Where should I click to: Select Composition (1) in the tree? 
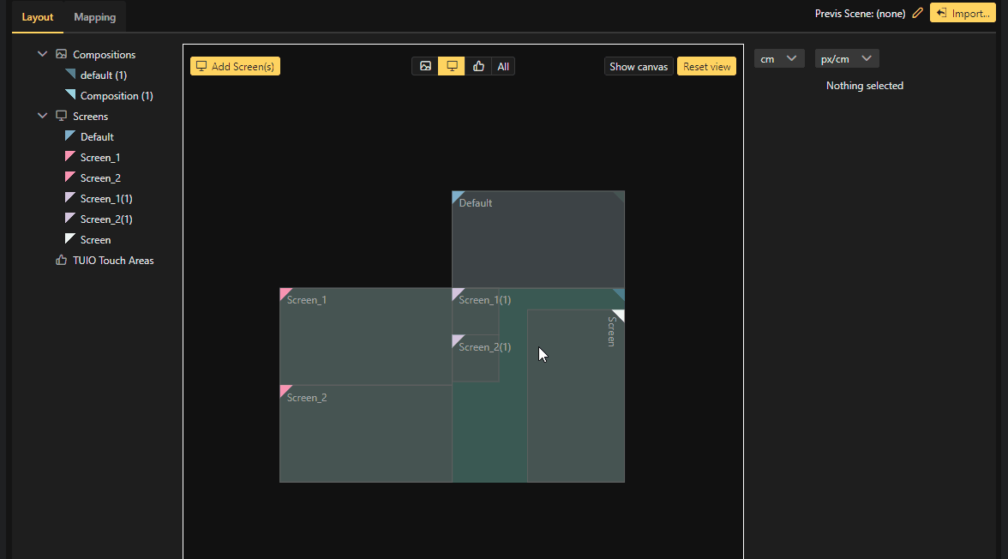(x=117, y=95)
